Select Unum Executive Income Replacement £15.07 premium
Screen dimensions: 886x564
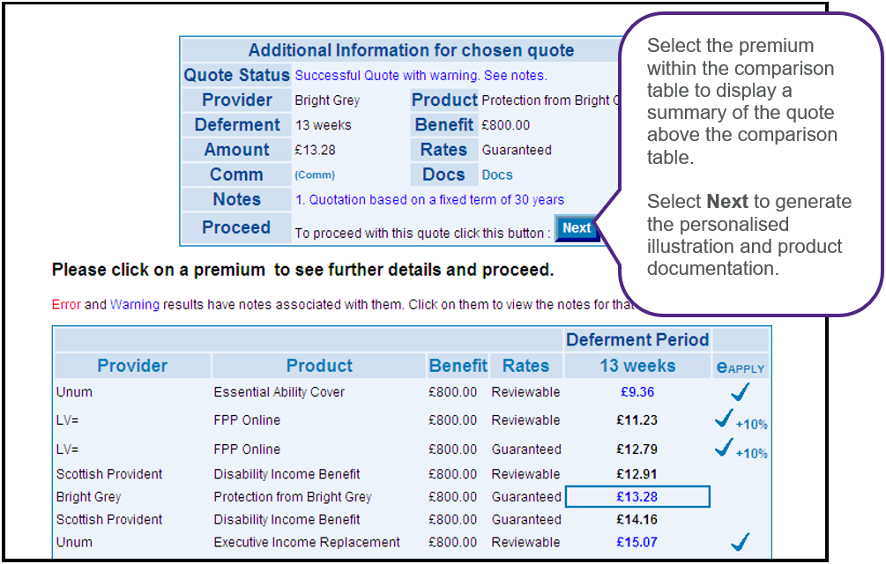click(x=637, y=543)
